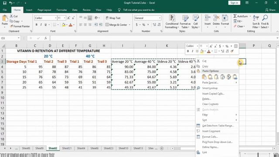The width and height of the screenshot is (279, 157).
Task: Open Clear eraser menu
Action: click(239, 26)
